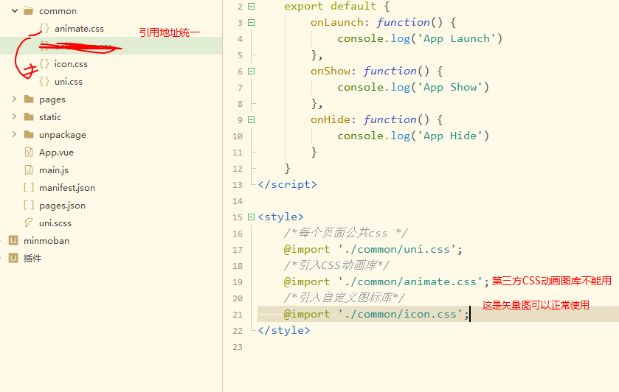Viewport: 619px width, 392px height.
Task: Open uni.css in the file tree
Action: [69, 82]
